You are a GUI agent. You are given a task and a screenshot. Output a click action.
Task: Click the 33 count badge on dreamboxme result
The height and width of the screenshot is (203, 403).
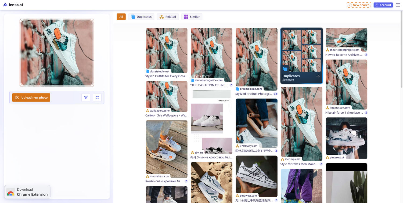(275, 94)
